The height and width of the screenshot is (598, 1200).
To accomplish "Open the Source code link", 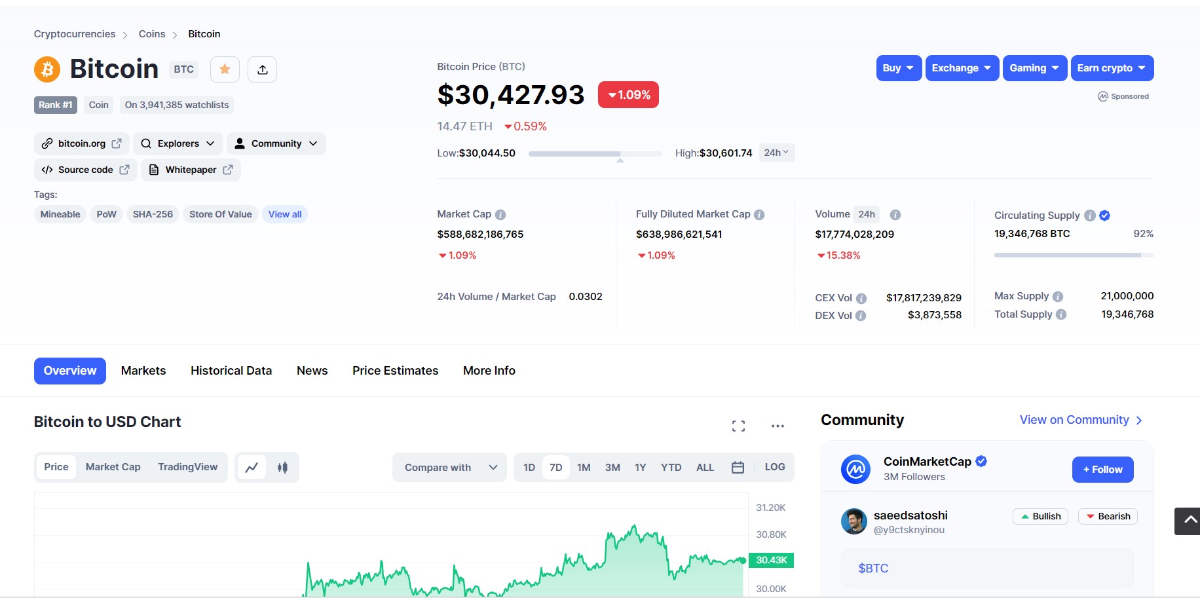I will pyautogui.click(x=86, y=170).
